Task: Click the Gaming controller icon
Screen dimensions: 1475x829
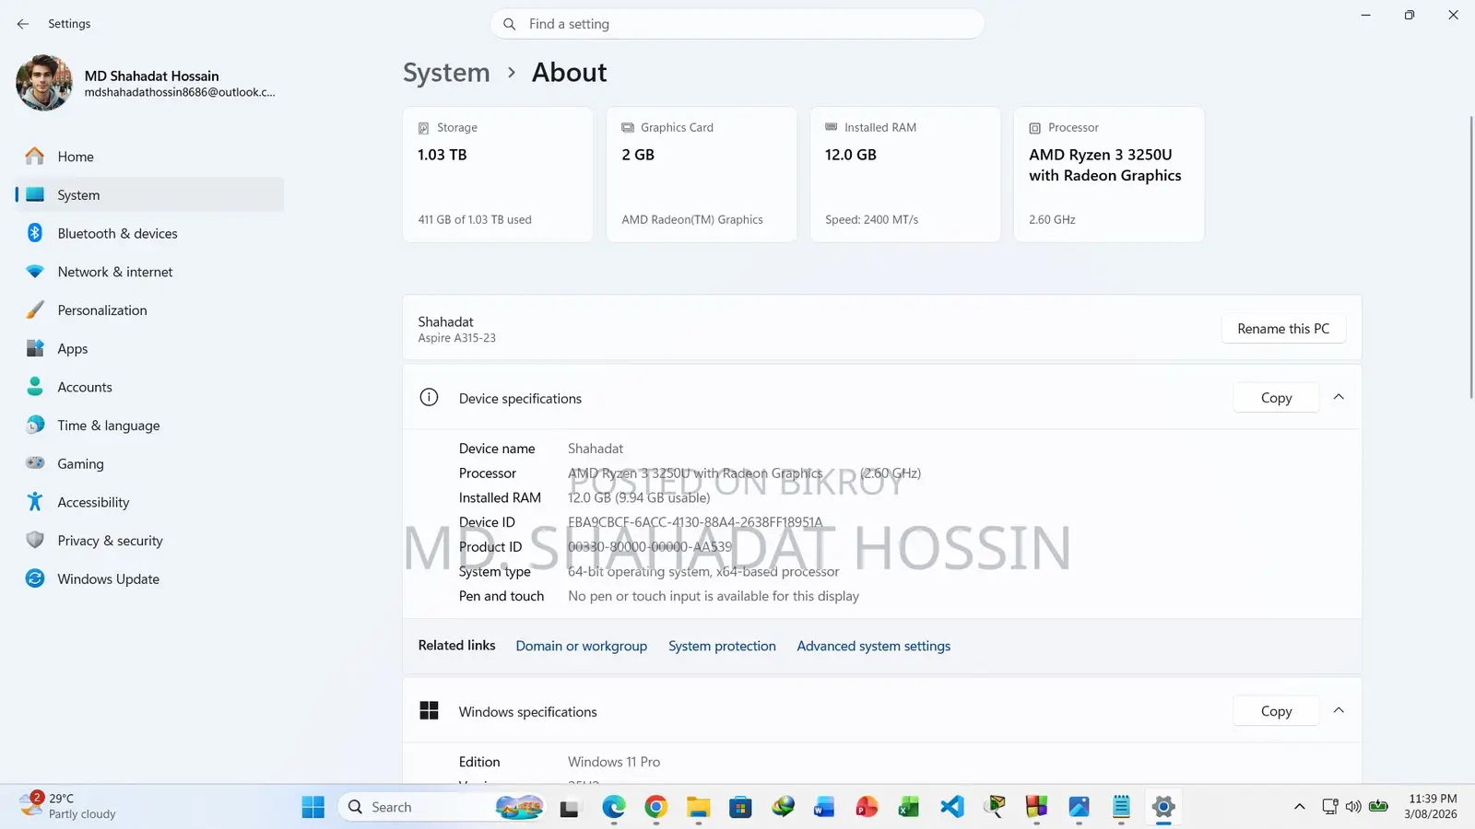Action: (35, 463)
